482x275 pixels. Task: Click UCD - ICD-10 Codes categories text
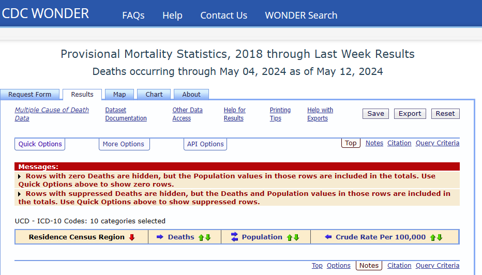tap(90, 221)
